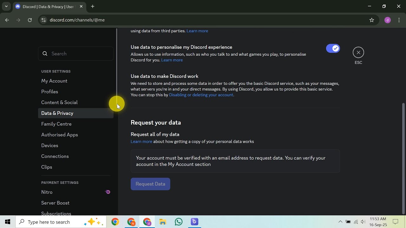This screenshot has width=406, height=228.
Task: Show hidden system tray icons
Action: [340, 222]
